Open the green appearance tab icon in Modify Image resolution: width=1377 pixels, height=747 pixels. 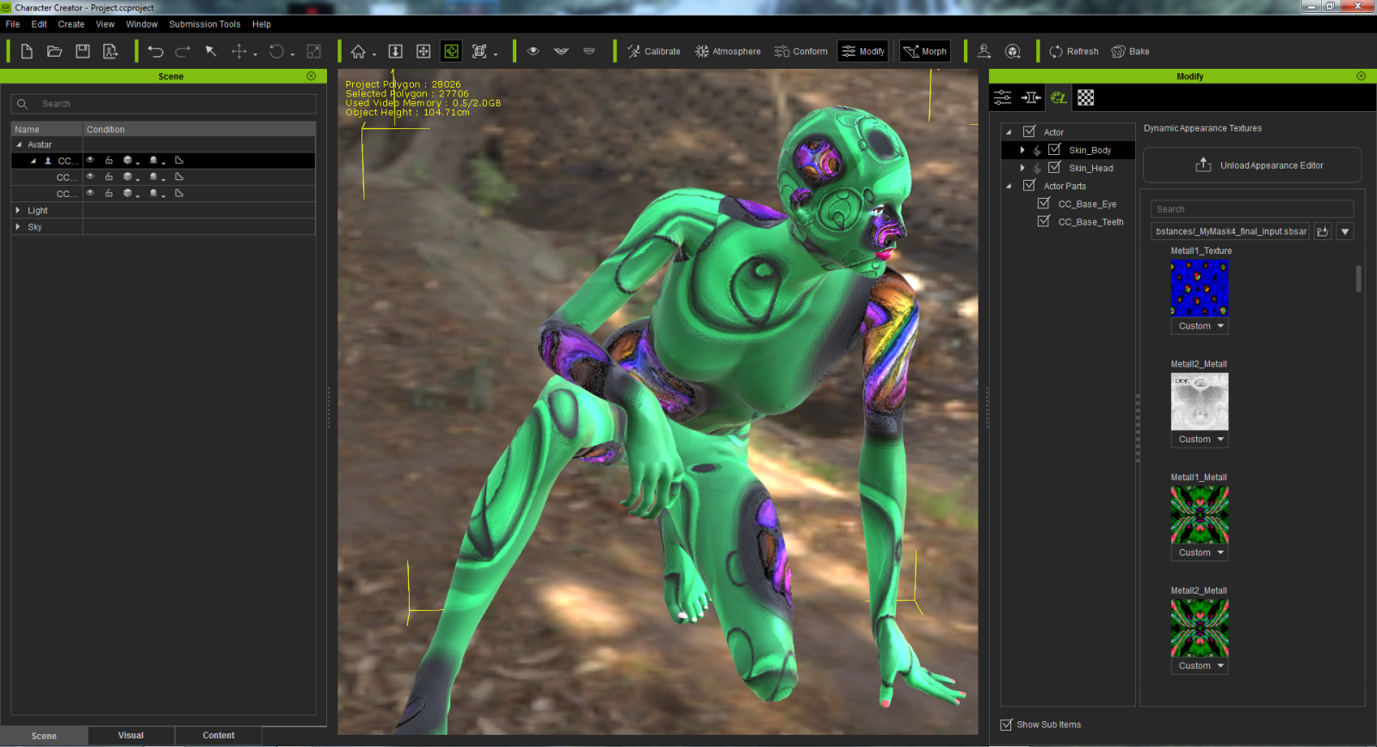click(x=1059, y=98)
